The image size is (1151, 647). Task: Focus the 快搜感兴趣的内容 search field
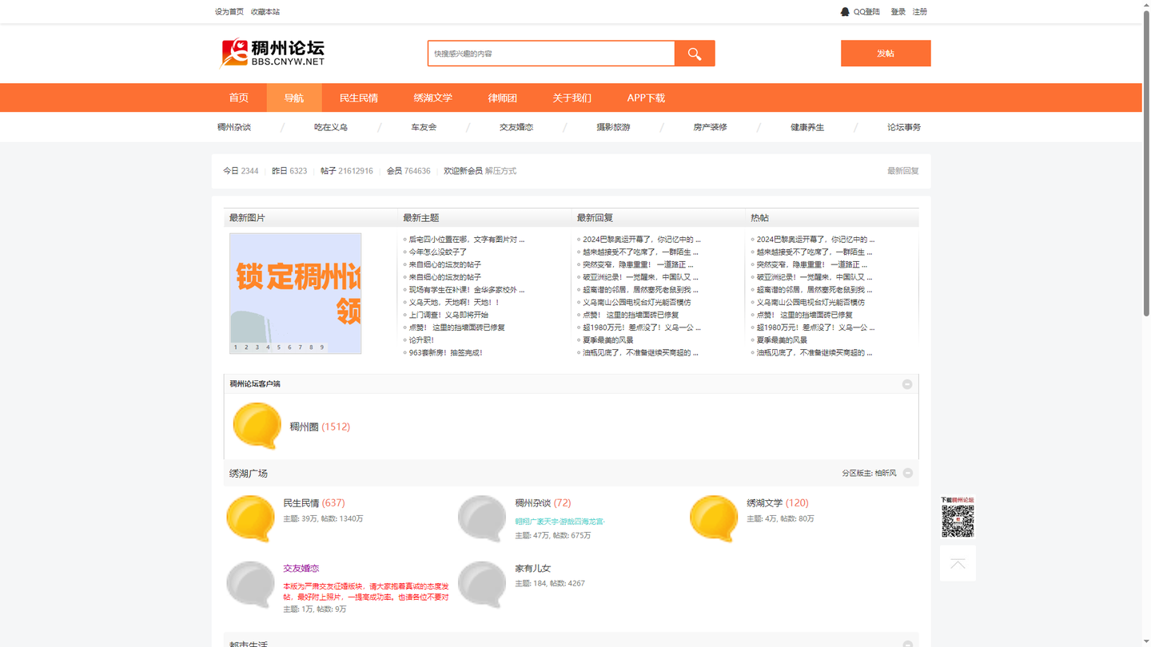[x=552, y=54]
